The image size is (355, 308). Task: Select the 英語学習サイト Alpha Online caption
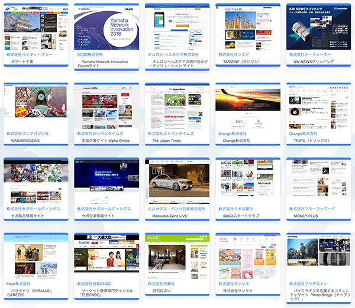[106, 141]
